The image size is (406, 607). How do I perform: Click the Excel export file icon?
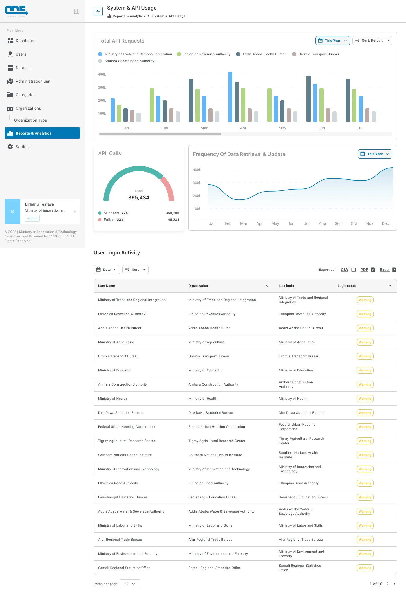(x=394, y=270)
